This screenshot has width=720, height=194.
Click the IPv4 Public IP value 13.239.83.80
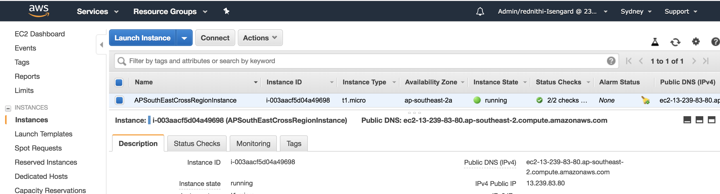[x=545, y=183]
